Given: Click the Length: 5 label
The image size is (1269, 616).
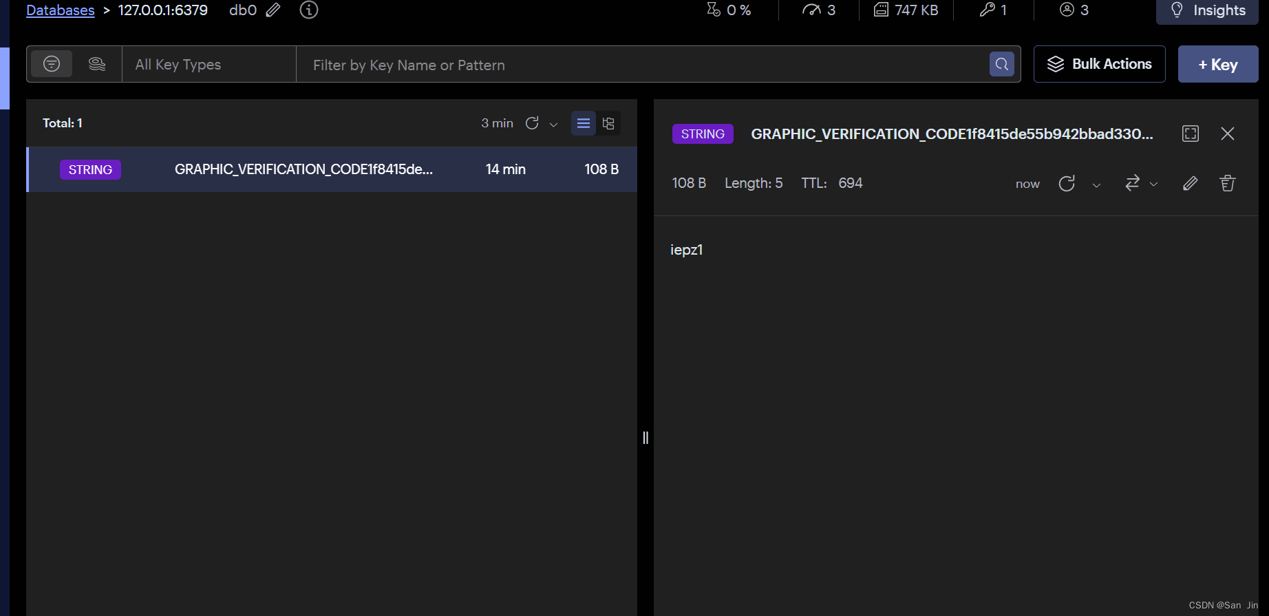Looking at the screenshot, I should [754, 183].
